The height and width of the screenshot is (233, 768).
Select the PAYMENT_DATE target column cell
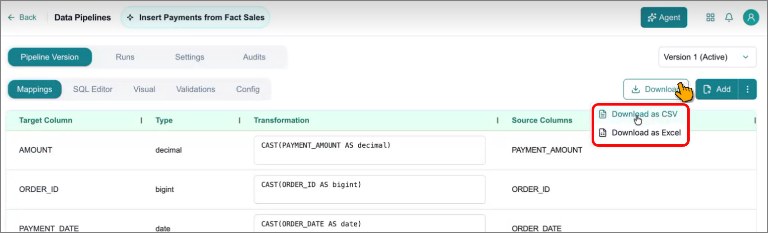(49, 228)
